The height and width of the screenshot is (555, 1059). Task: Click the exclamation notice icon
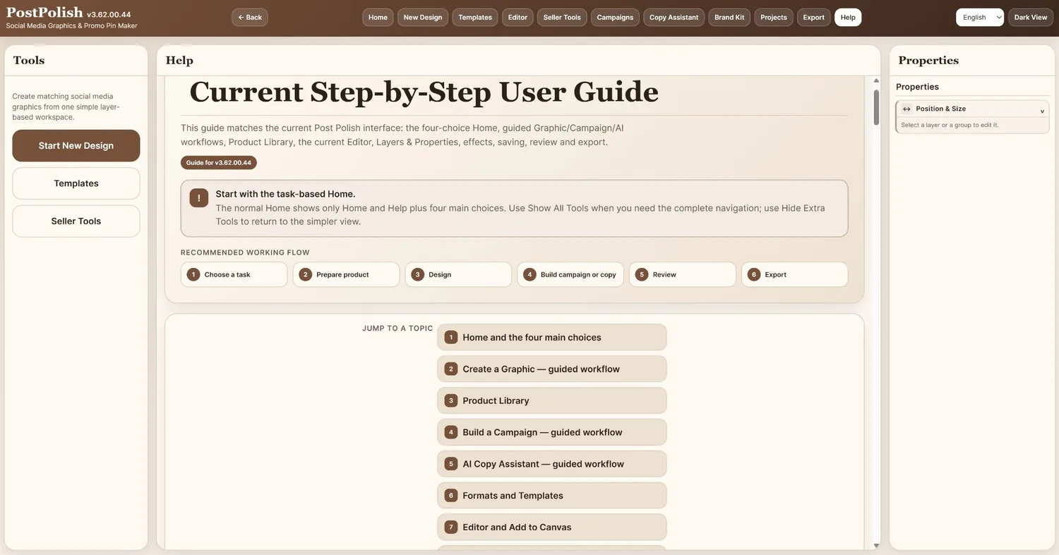coord(198,198)
